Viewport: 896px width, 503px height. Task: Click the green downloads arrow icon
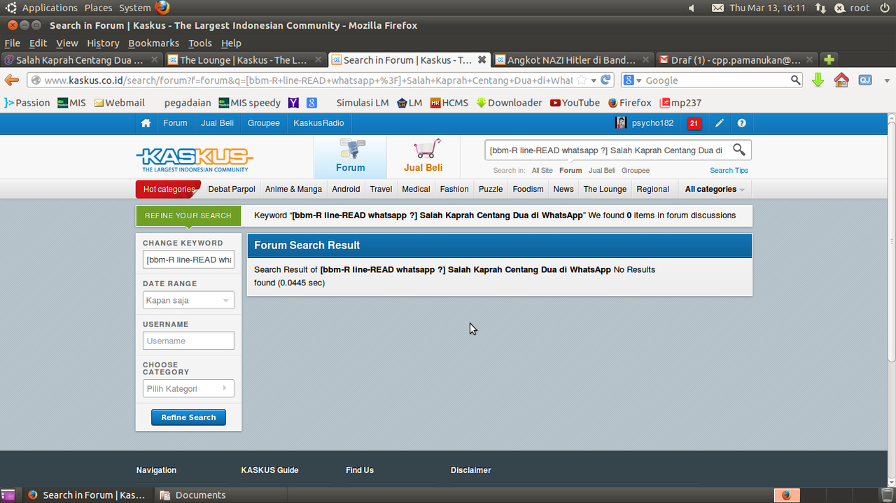[x=818, y=80]
